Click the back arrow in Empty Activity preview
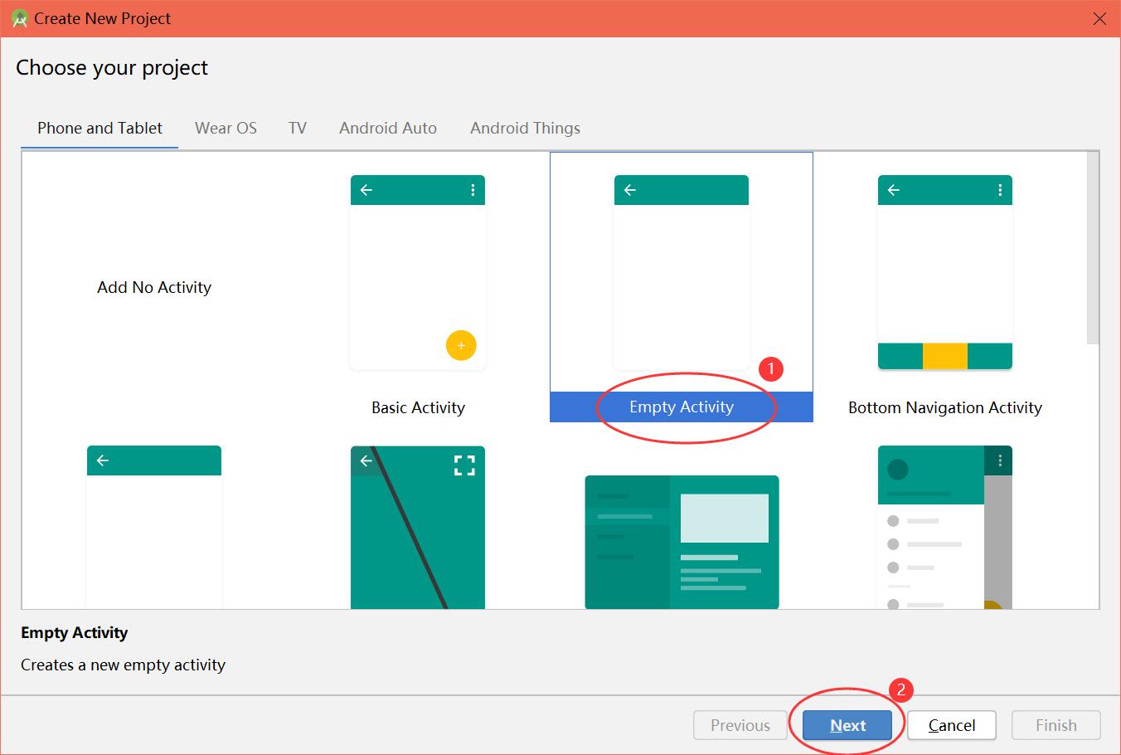 click(630, 190)
